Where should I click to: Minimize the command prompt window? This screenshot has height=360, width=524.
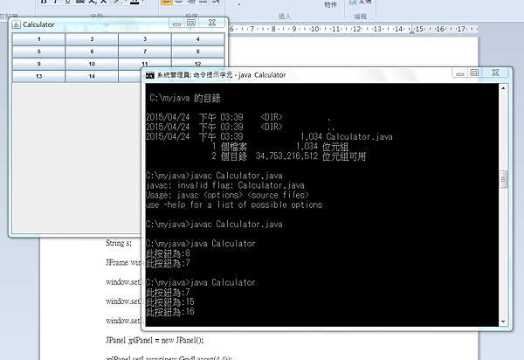[x=460, y=73]
